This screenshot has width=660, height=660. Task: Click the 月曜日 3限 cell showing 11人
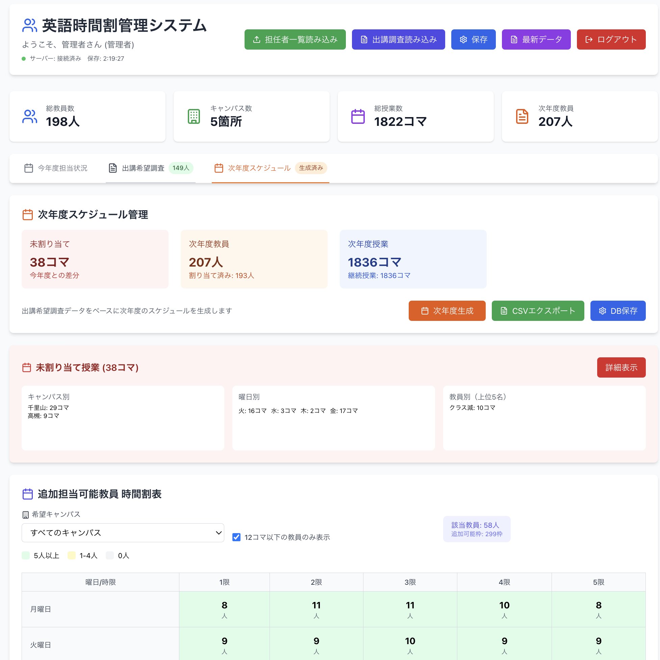pos(410,609)
